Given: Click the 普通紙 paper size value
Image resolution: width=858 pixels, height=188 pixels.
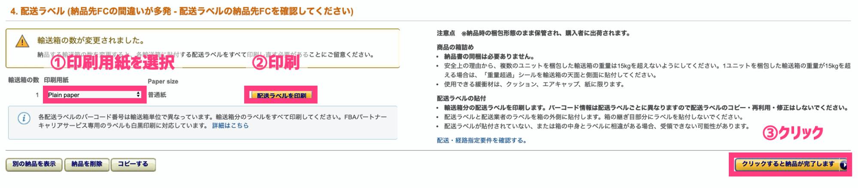Looking at the screenshot, I should 157,95.
